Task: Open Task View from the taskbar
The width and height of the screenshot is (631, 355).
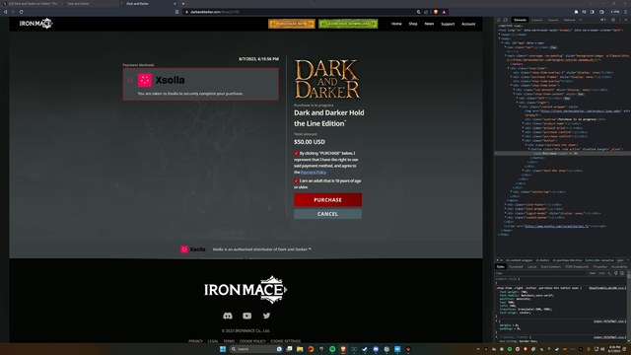Action: (289, 349)
